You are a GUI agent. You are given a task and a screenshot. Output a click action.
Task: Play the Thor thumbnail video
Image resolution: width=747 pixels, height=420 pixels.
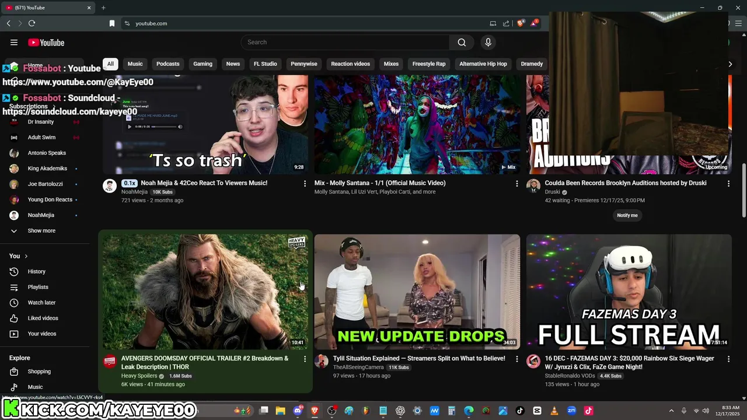point(205,292)
